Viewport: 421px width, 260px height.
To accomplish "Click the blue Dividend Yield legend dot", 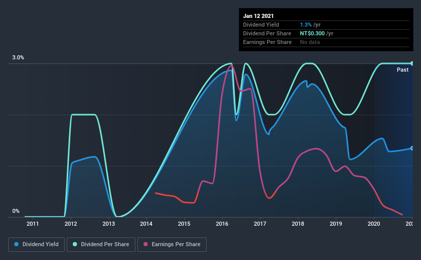I will (16, 244).
